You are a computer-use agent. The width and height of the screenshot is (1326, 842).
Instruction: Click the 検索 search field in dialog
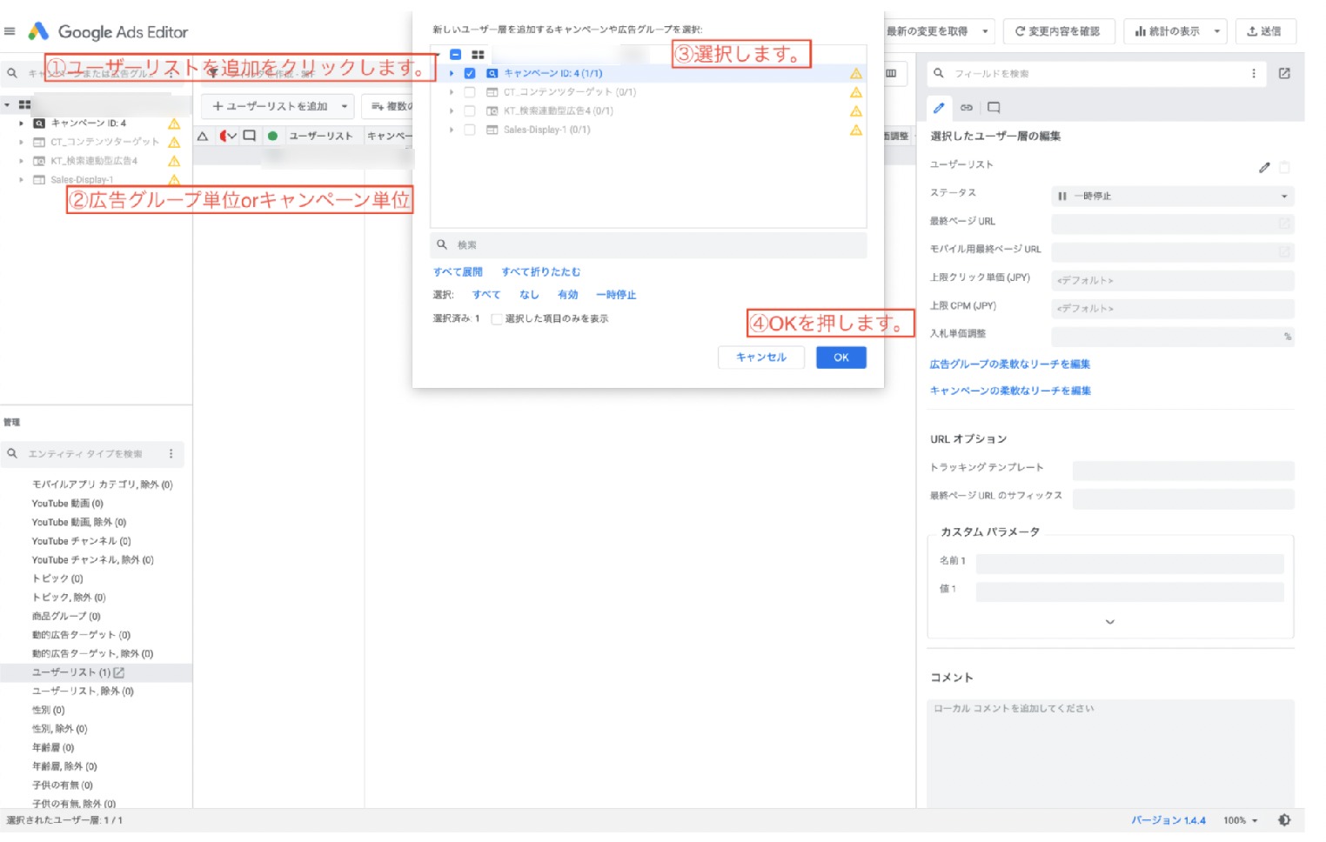648,245
